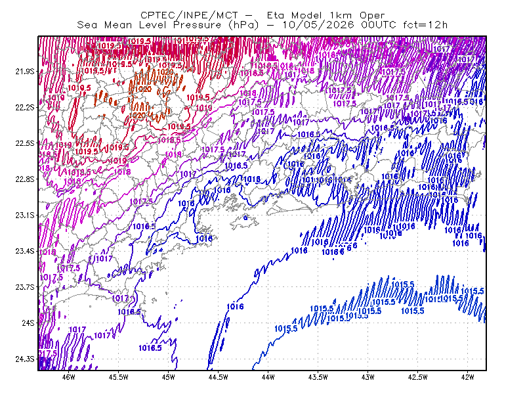
Task: Click the 24.3S latitude axis label
Action: 25,359
